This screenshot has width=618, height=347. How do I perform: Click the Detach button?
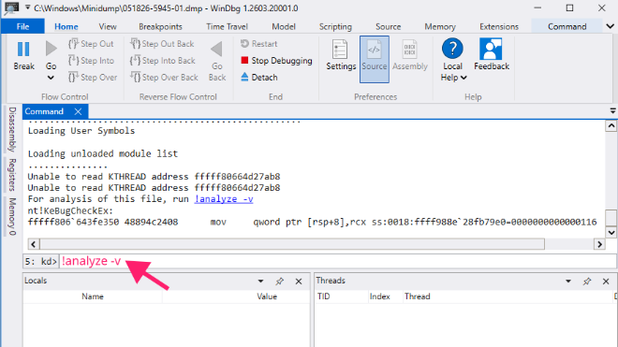pyautogui.click(x=259, y=78)
